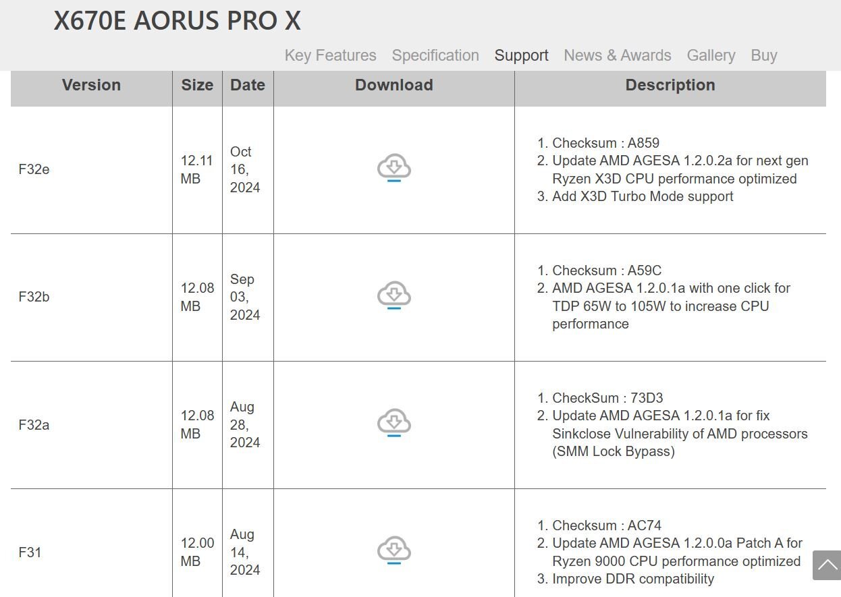Click the Description column header
Viewport: 841px width, 597px height.
(x=670, y=86)
